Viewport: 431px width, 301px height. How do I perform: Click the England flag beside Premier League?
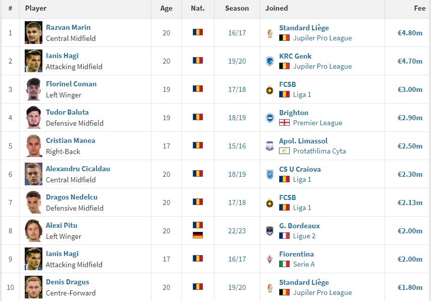click(x=284, y=123)
